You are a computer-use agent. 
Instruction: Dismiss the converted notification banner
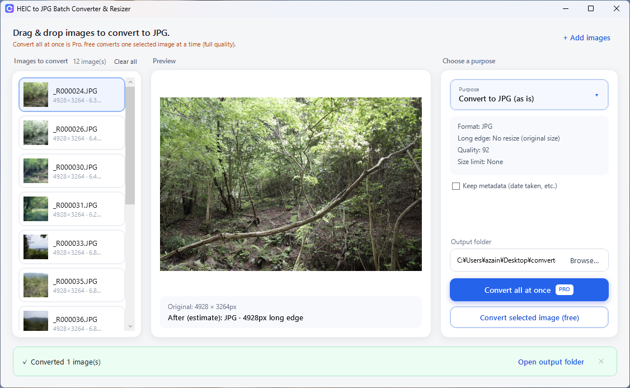tap(601, 362)
